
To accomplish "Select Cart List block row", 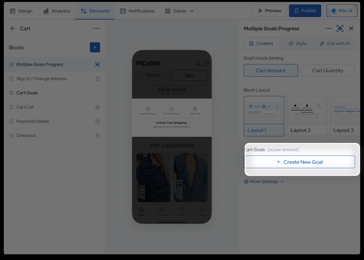I will pos(54,107).
